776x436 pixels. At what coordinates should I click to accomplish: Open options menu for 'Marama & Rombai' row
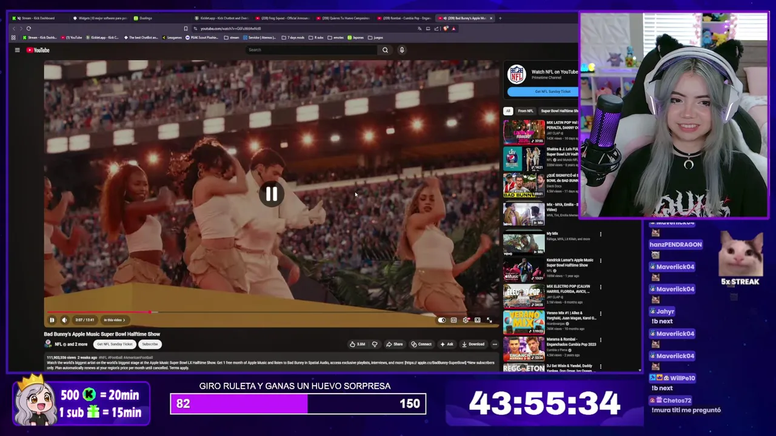[601, 340]
